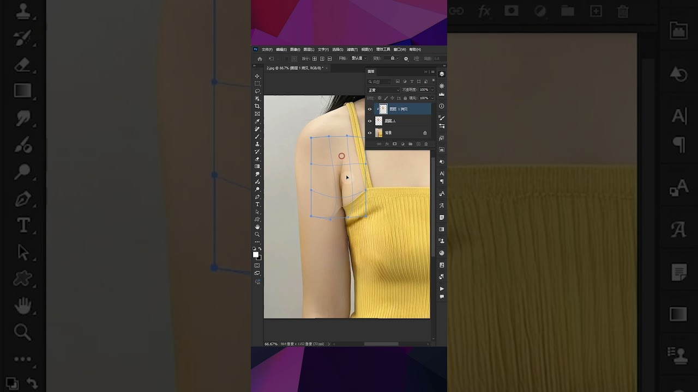Toggle lock all on the layer

(405, 98)
